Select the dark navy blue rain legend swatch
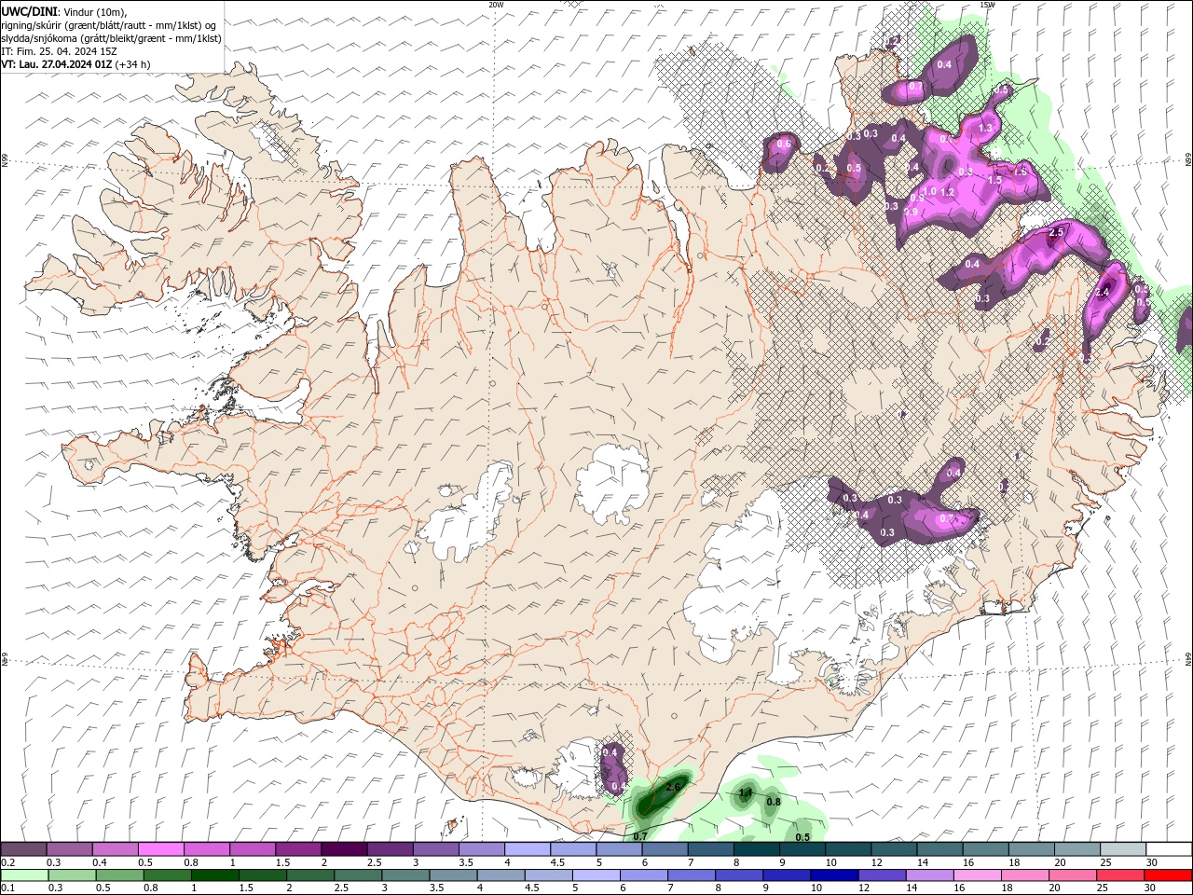The width and height of the screenshot is (1193, 895). 832,875
